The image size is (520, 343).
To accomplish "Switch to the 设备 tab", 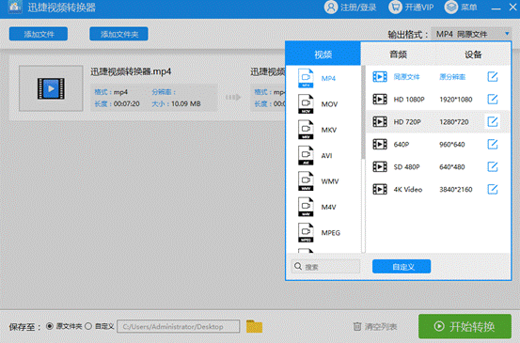I will (473, 55).
